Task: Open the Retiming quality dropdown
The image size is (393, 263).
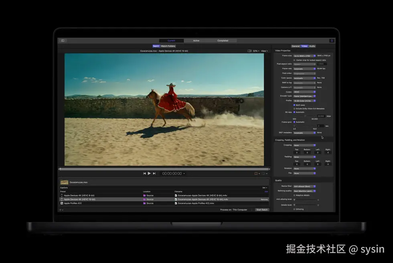Action: (304, 191)
